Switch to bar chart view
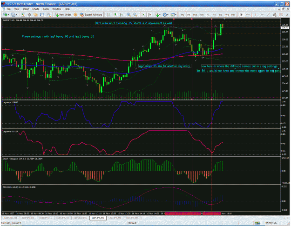This screenshot has width=291, height=226. (x=108, y=14)
